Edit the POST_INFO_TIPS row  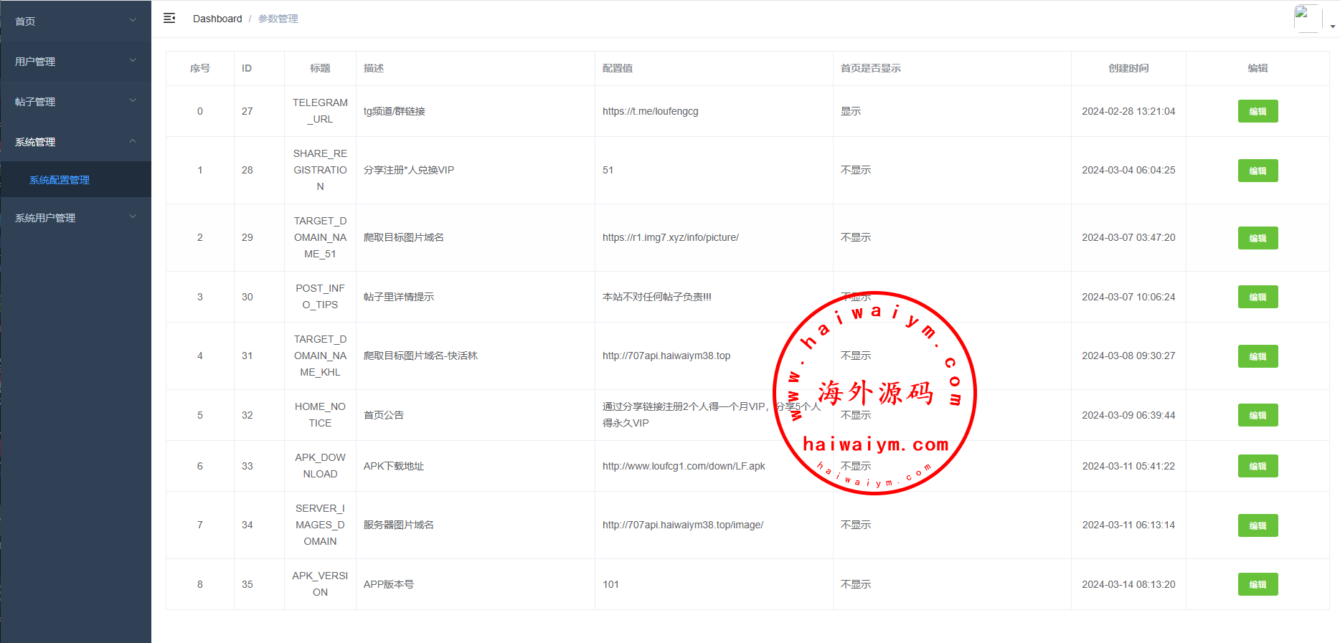1257,297
